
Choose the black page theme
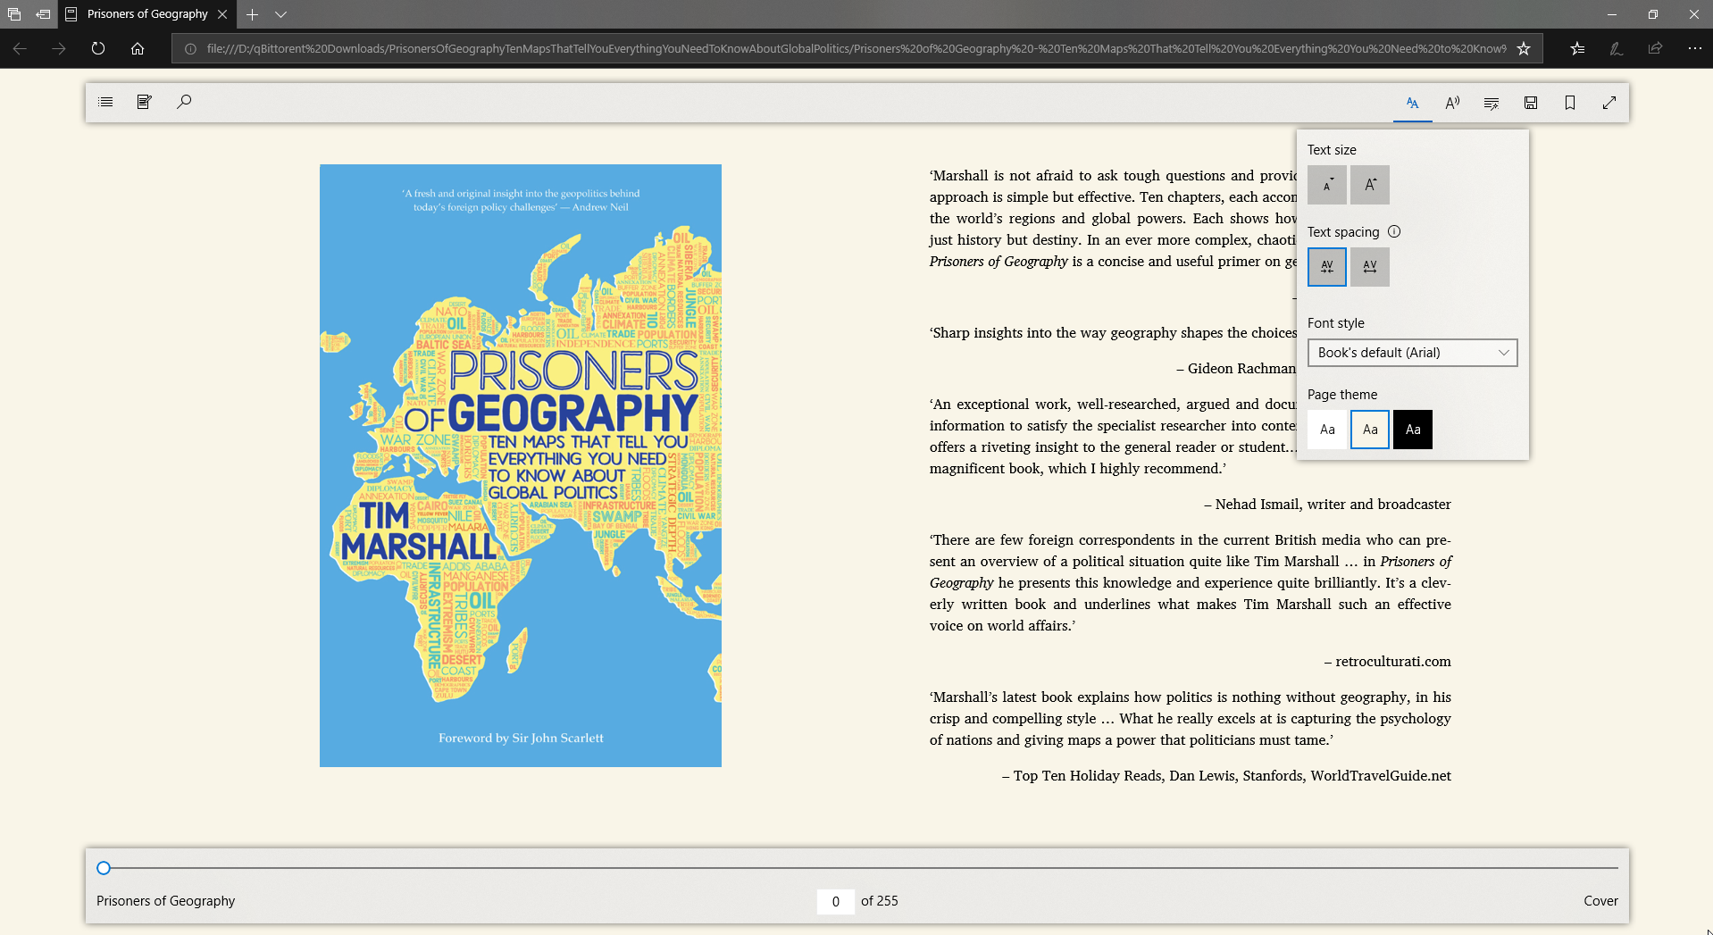click(x=1413, y=430)
